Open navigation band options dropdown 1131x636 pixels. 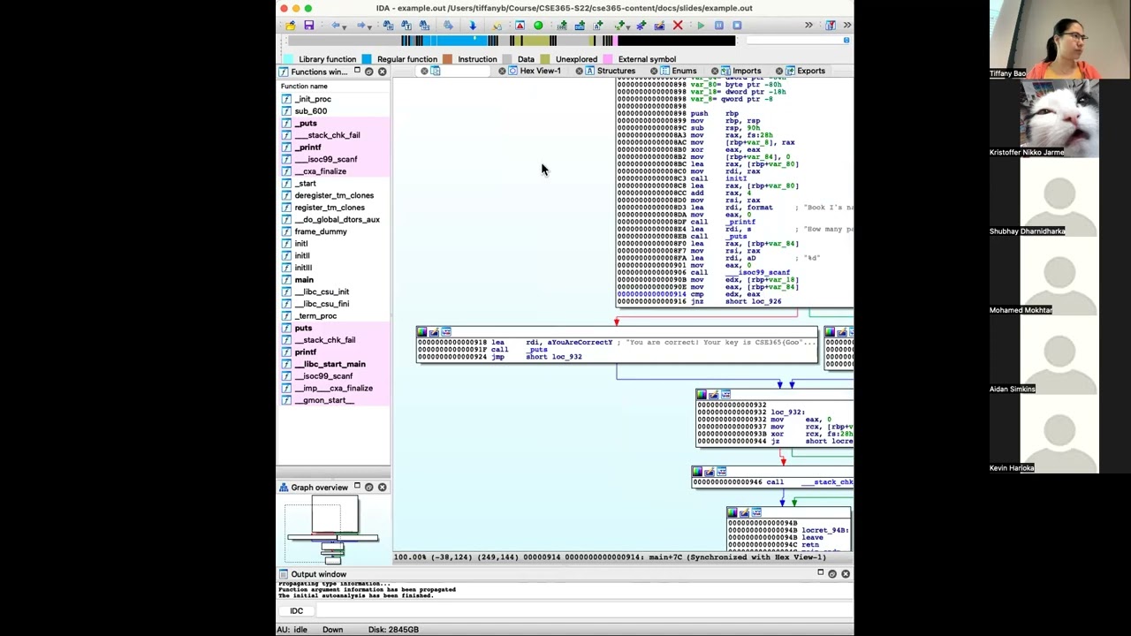point(846,41)
